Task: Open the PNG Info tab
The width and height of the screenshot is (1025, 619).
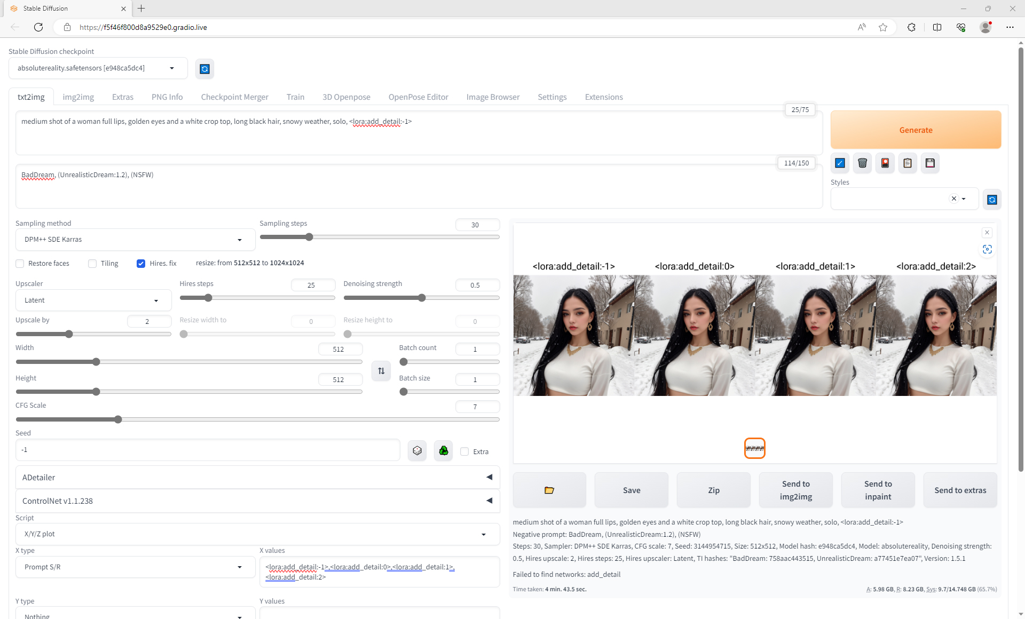Action: coord(167,97)
